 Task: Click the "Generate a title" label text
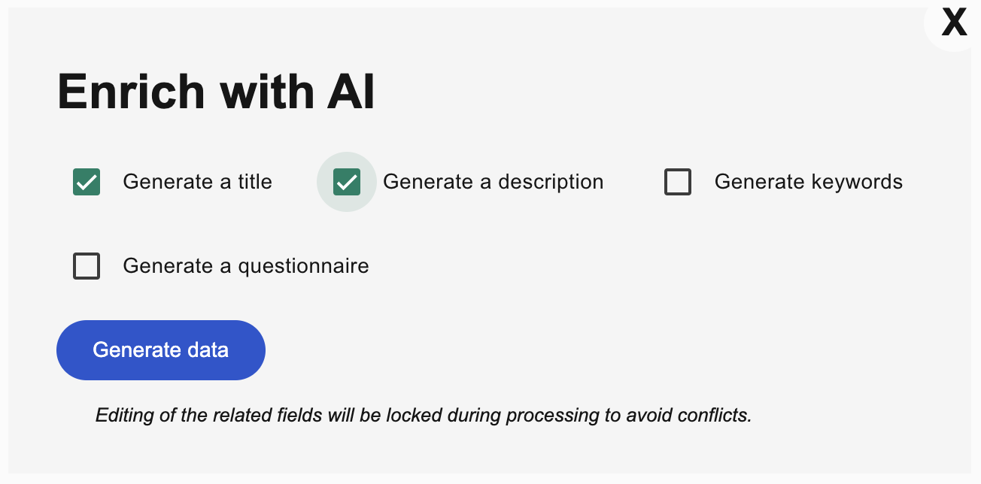tap(198, 182)
